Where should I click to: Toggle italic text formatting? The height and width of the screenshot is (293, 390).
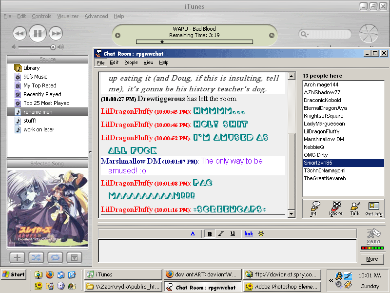(221, 234)
